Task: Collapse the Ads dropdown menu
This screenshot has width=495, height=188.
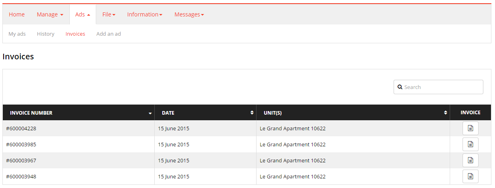Action: pyautogui.click(x=83, y=14)
